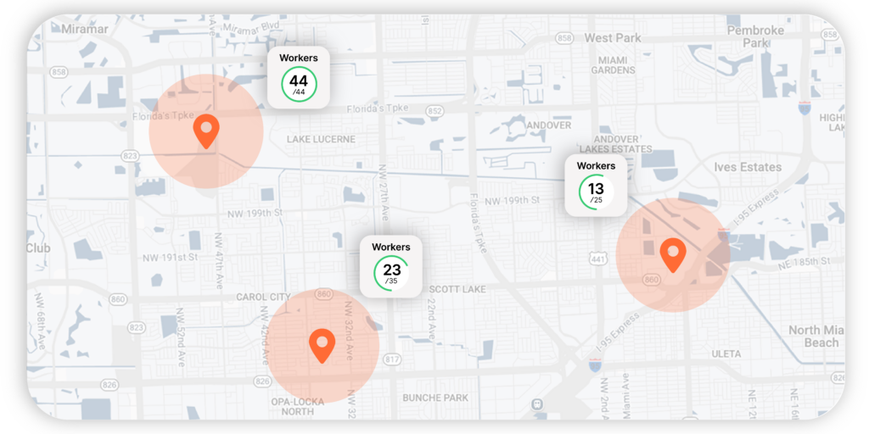Click the West Park label
Screen dimensions: 869x434
click(613, 38)
